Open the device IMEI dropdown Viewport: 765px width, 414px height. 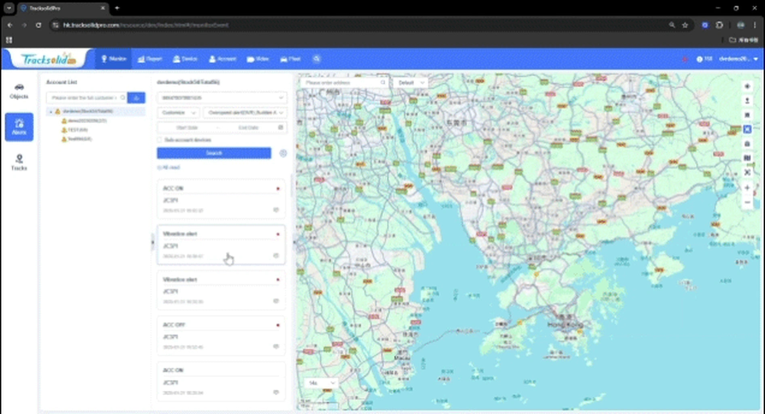(222, 98)
